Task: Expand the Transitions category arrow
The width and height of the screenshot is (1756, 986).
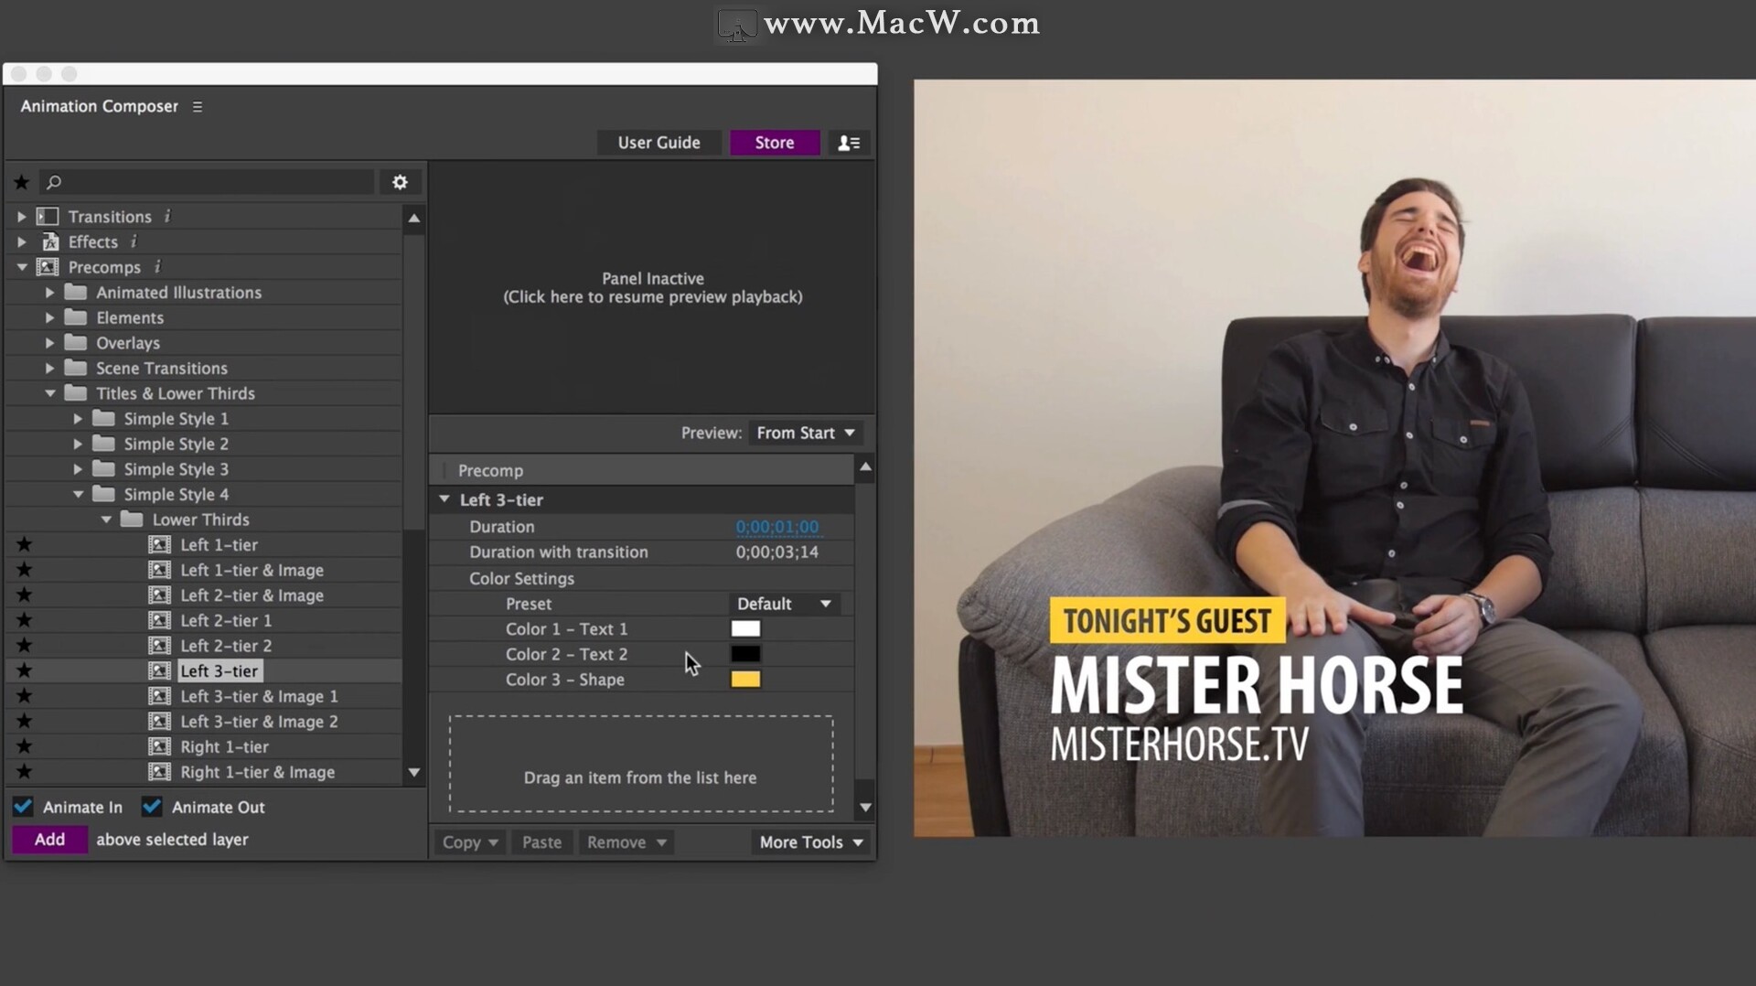Action: [21, 217]
